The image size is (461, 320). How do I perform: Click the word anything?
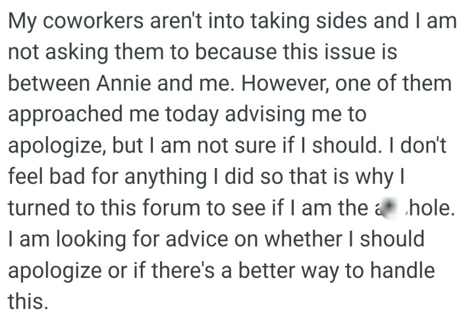tap(165, 177)
